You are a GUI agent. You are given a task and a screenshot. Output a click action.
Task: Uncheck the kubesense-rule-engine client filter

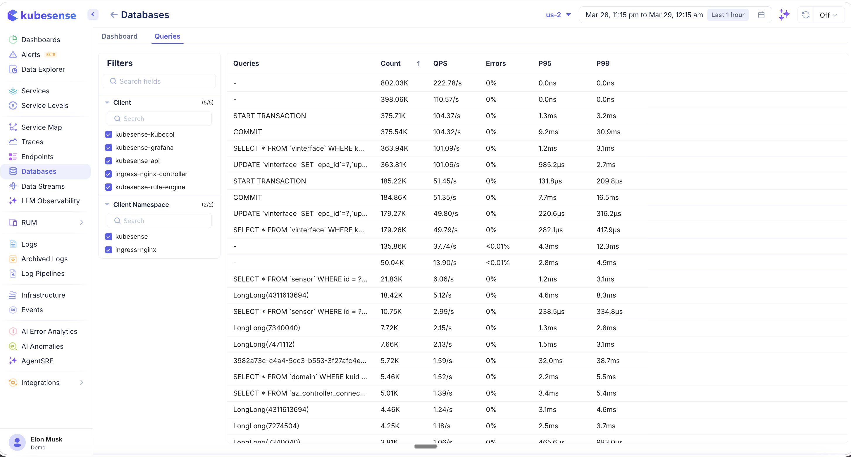[108, 187]
